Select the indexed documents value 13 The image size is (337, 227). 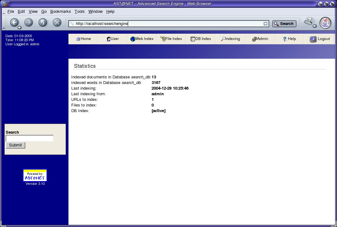point(154,77)
